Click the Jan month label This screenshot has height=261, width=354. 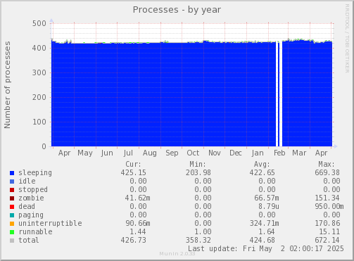[258, 153]
